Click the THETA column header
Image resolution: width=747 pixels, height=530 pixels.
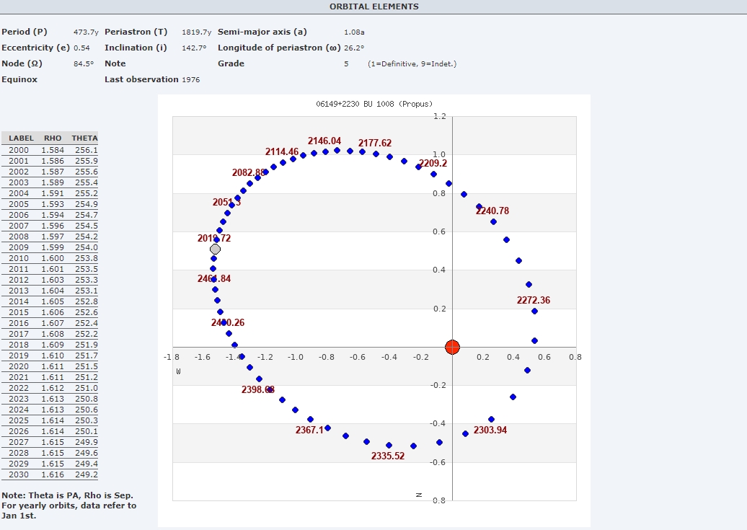[84, 138]
